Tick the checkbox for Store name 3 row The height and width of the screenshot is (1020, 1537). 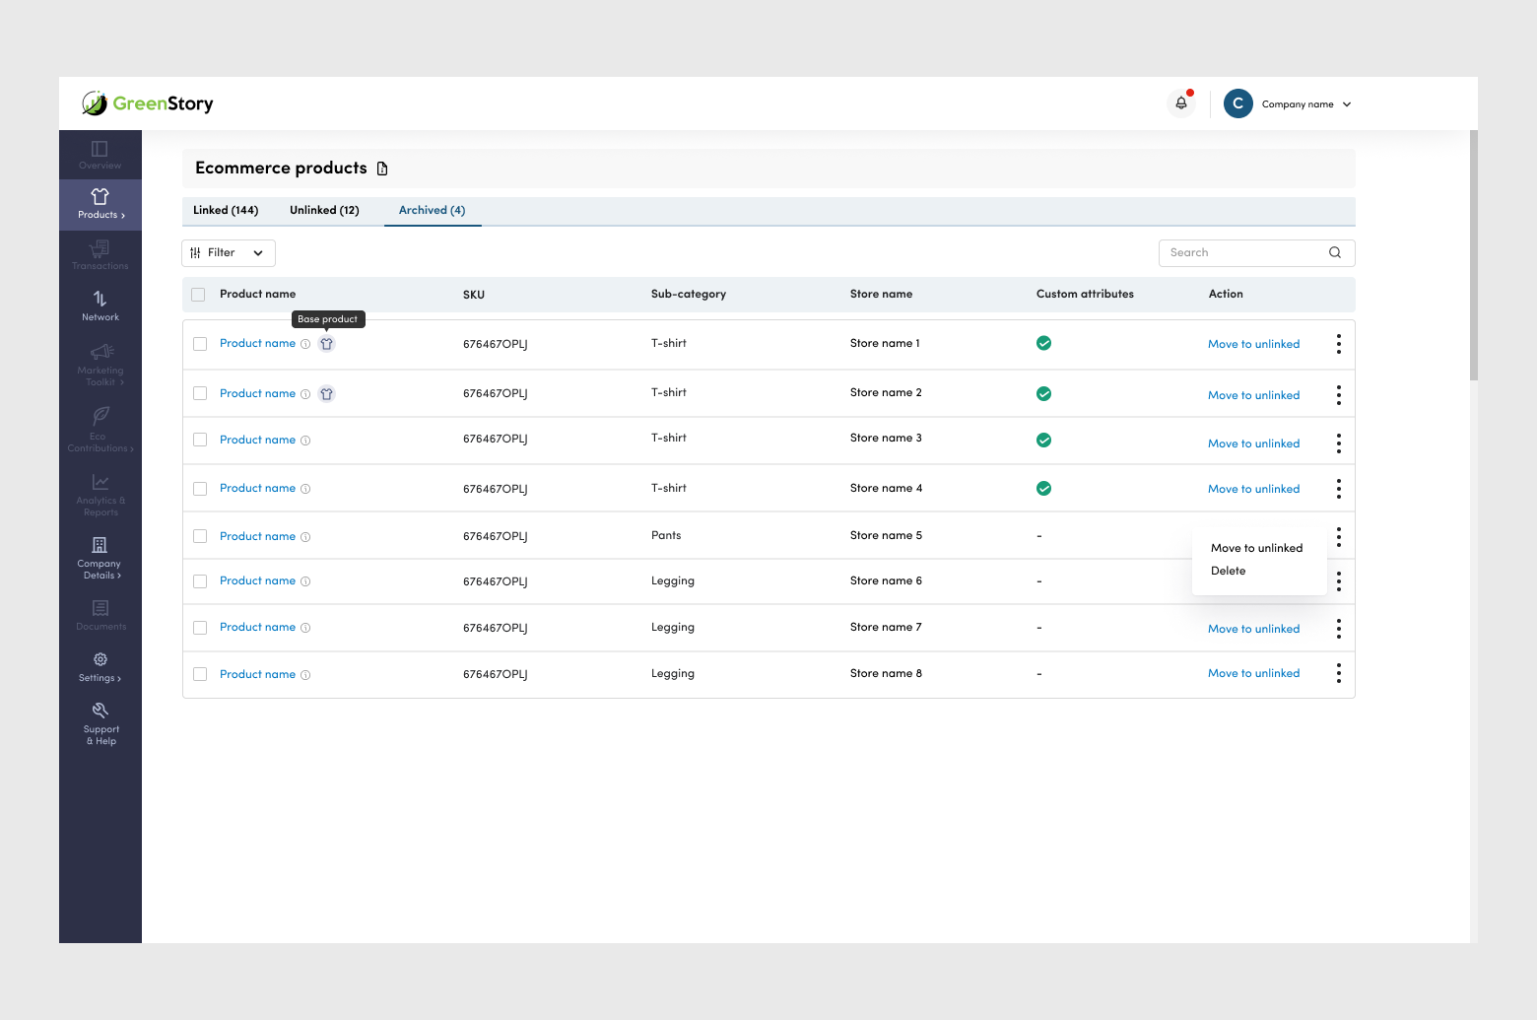click(x=200, y=440)
